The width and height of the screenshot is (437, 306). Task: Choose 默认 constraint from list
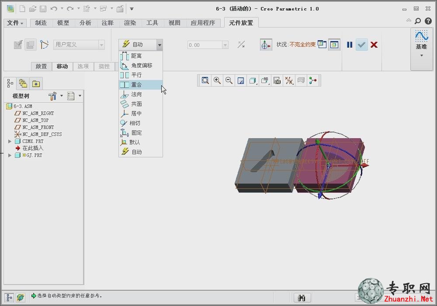coord(141,143)
